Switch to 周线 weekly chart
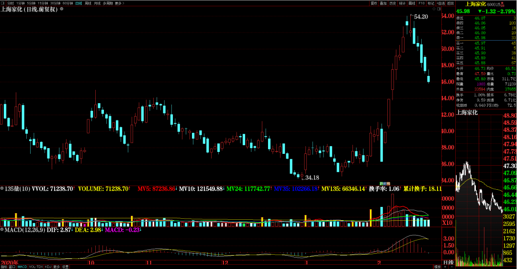Image resolution: width=517 pixels, height=269 pixels. (88, 3)
